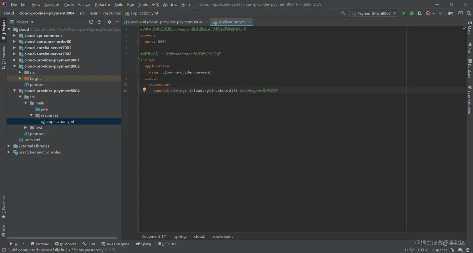Click the inspector hat icon in status bar
The width and height of the screenshot is (473, 253).
(x=468, y=250)
